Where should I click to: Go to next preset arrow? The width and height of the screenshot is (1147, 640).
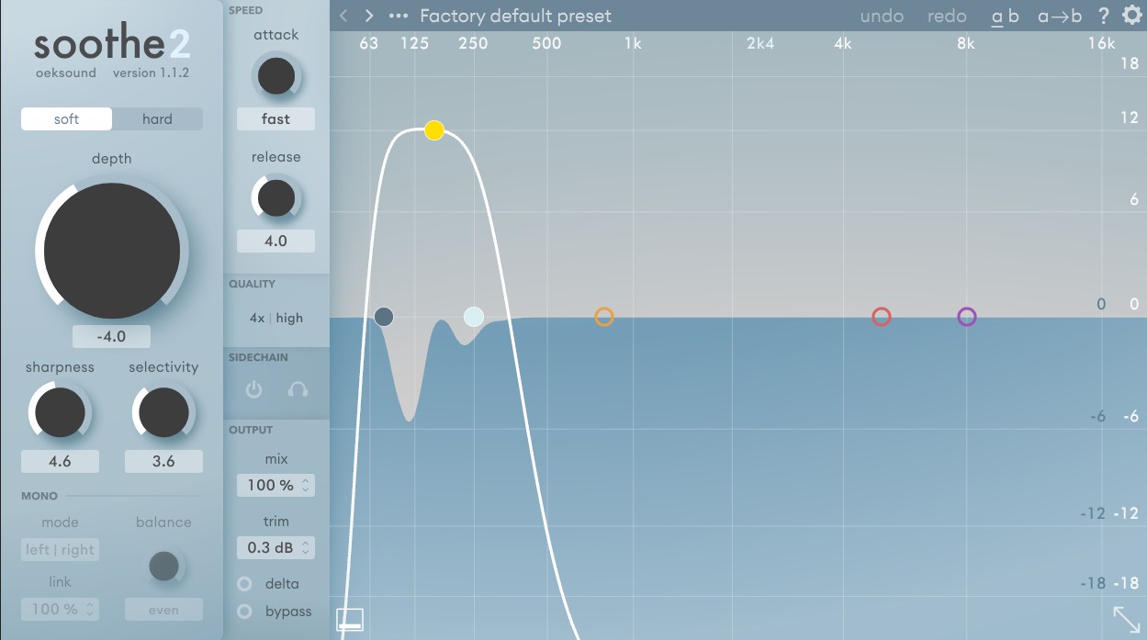369,16
